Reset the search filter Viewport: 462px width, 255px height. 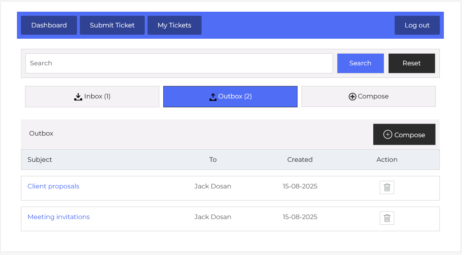click(x=411, y=63)
